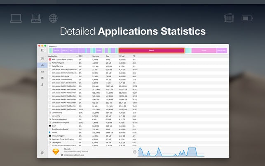Open the graphics card section in sidebar
Image resolution: width=265 pixels, height=166 pixels.
pos(42,72)
